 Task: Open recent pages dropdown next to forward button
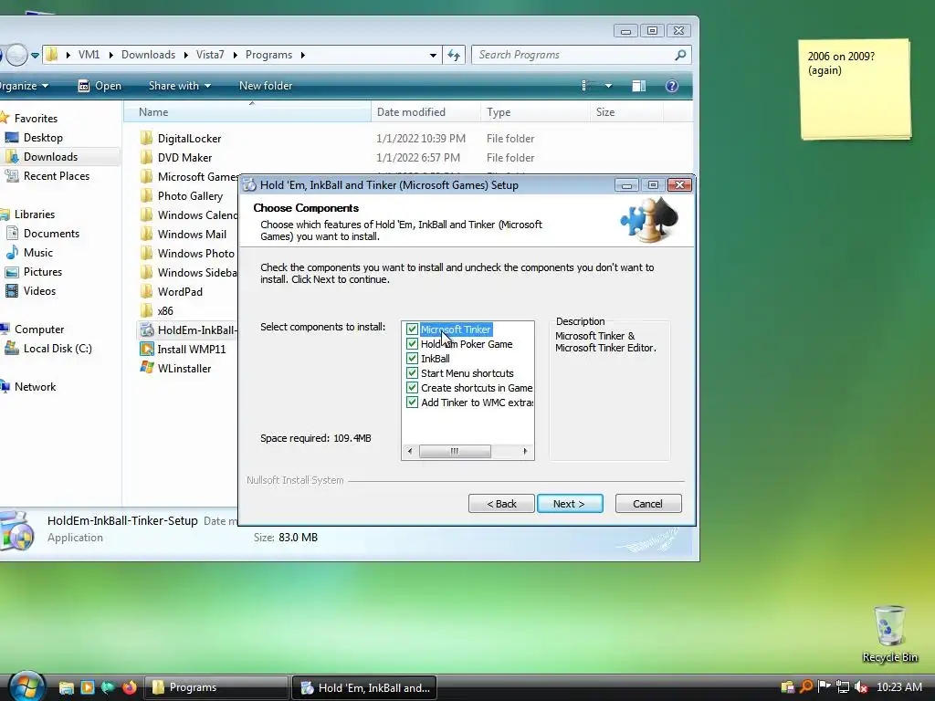click(x=36, y=56)
